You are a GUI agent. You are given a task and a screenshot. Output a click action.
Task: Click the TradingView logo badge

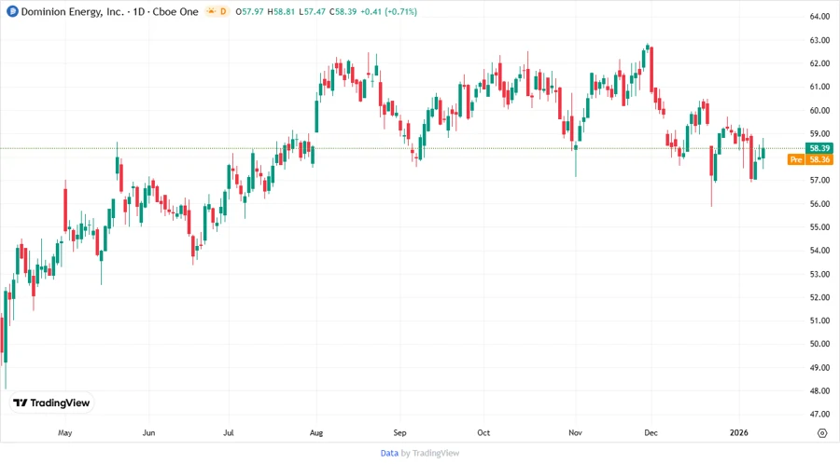pos(51,403)
